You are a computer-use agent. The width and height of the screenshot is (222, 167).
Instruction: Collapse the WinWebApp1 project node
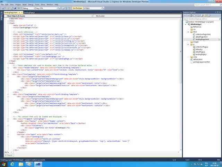[x=186, y=24]
